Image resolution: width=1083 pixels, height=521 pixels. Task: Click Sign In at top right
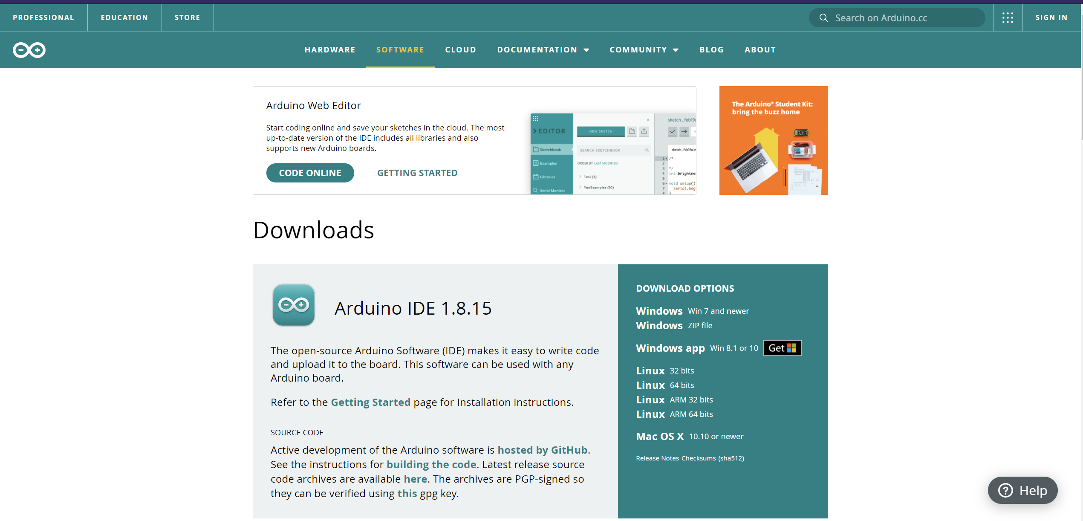tap(1051, 17)
